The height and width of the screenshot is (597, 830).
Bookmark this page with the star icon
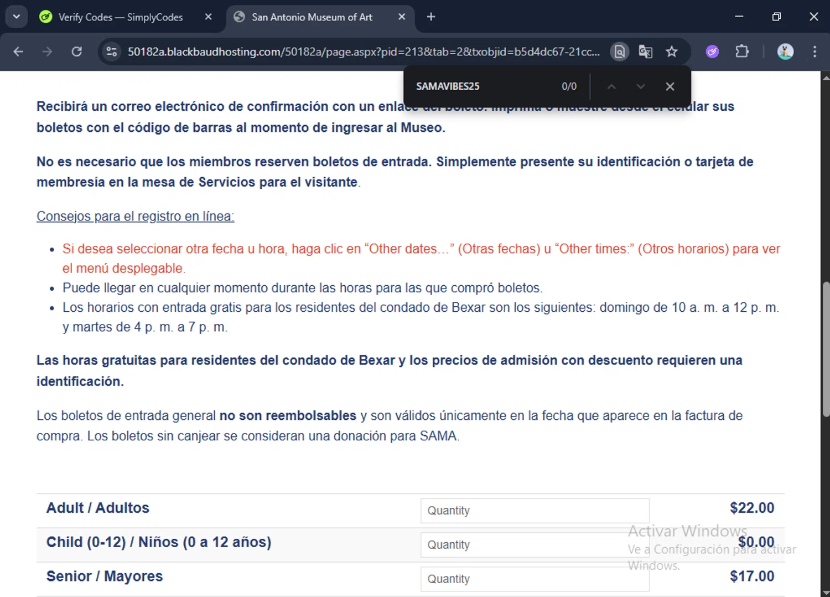[x=672, y=52]
